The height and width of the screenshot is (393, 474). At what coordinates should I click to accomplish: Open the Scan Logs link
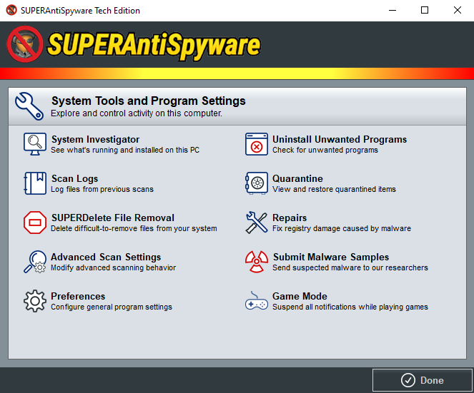[74, 178]
